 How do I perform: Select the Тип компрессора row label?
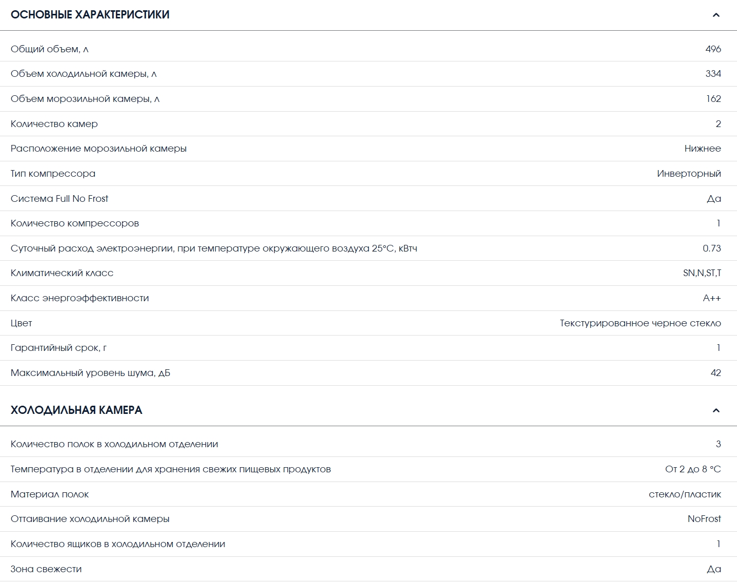click(53, 174)
